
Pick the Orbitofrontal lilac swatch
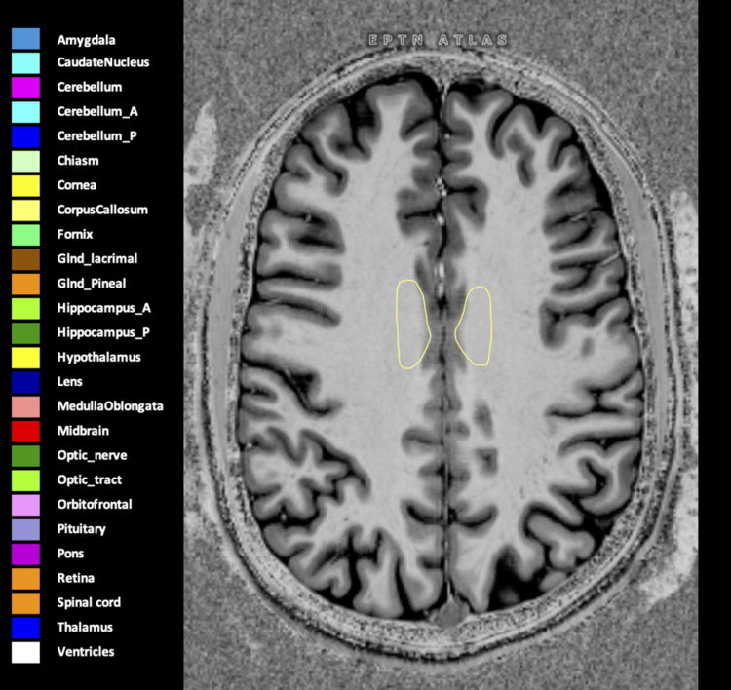point(25,505)
